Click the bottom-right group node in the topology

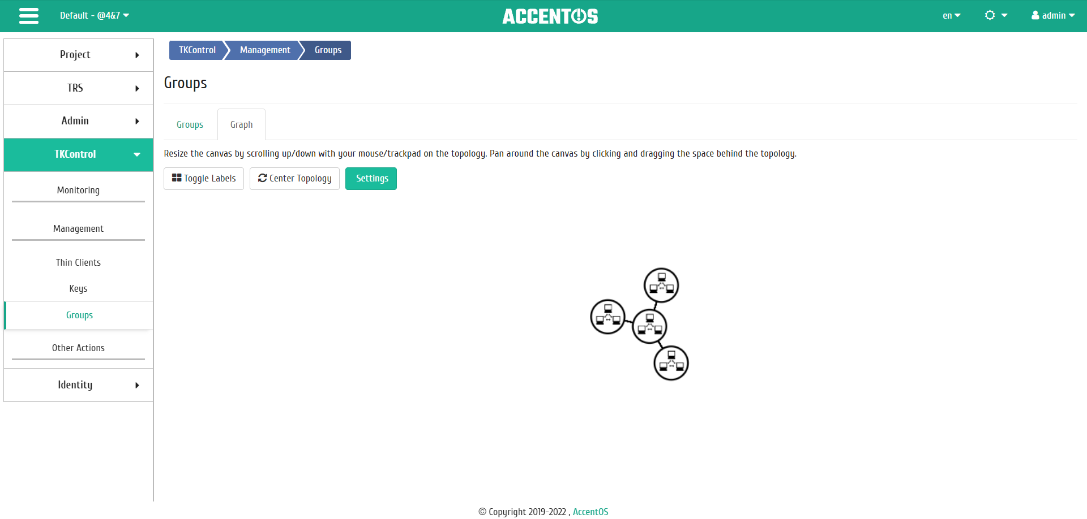click(x=671, y=363)
